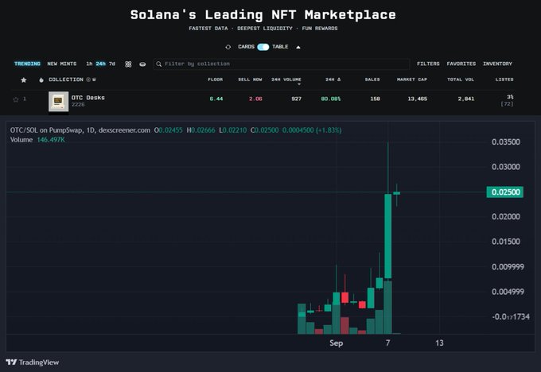Click the Volume 146.497K legend
The height and width of the screenshot is (372, 541).
pos(37,140)
